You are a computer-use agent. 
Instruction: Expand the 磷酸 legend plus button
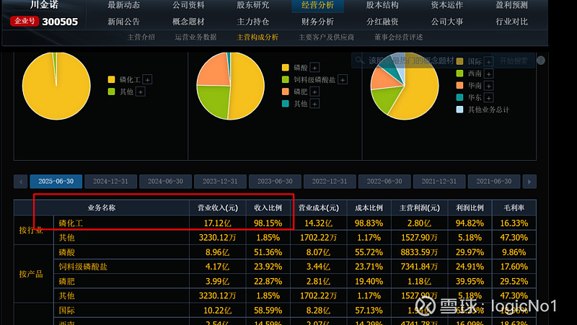(314, 68)
